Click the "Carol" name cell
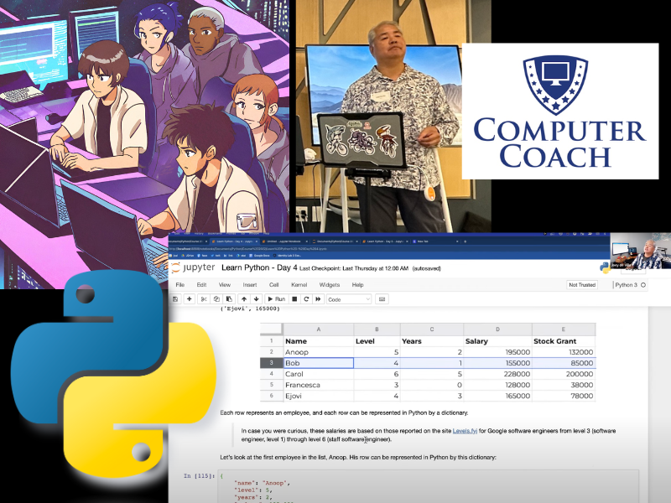Screen dimensions: 671x503 319,374
